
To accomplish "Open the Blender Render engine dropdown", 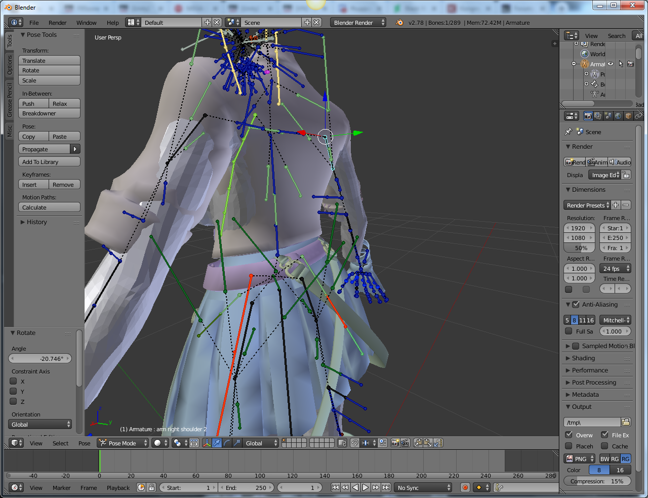I will 358,22.
